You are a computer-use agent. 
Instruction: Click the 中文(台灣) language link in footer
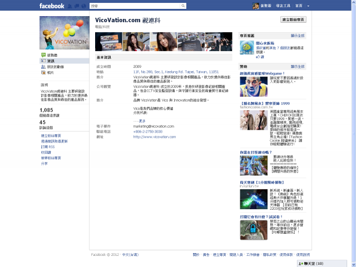130,255
